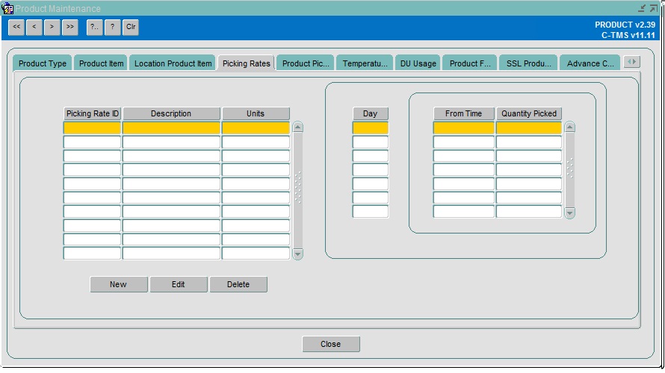Click the '?..' enter query button

pos(95,27)
